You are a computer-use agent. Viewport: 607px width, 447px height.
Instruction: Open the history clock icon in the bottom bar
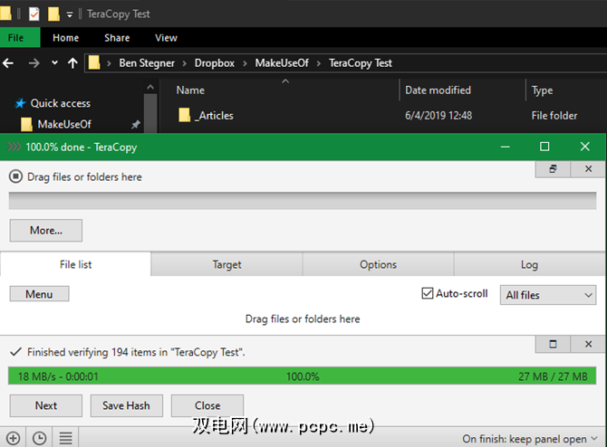[39, 438]
